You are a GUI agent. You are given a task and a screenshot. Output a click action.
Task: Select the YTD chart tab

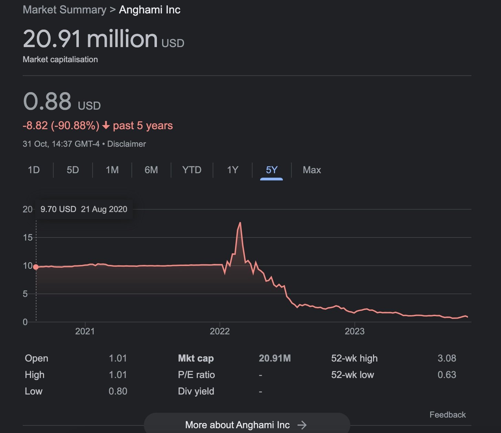192,170
